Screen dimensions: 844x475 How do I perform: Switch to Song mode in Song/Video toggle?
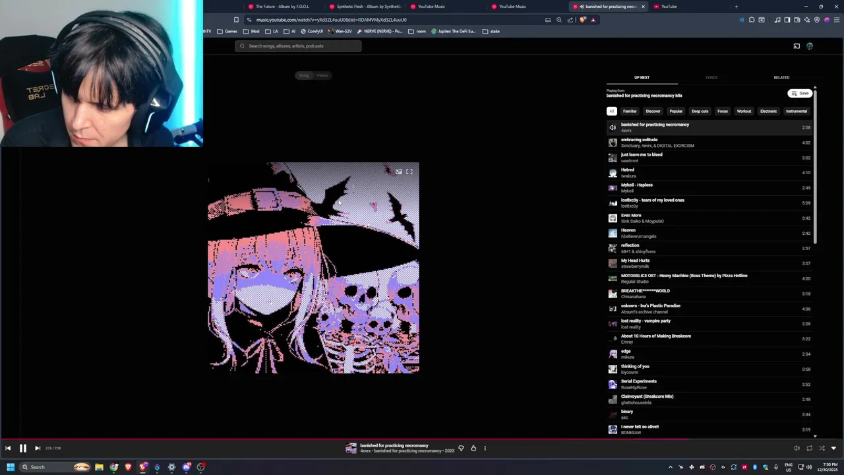coord(304,75)
